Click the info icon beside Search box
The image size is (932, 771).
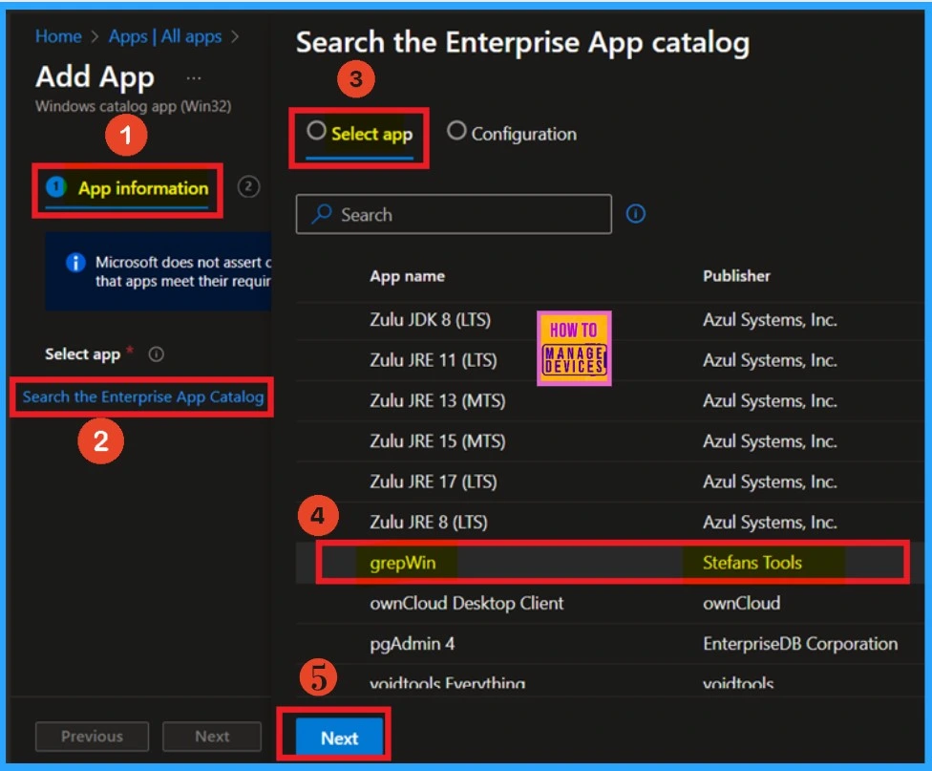[635, 214]
